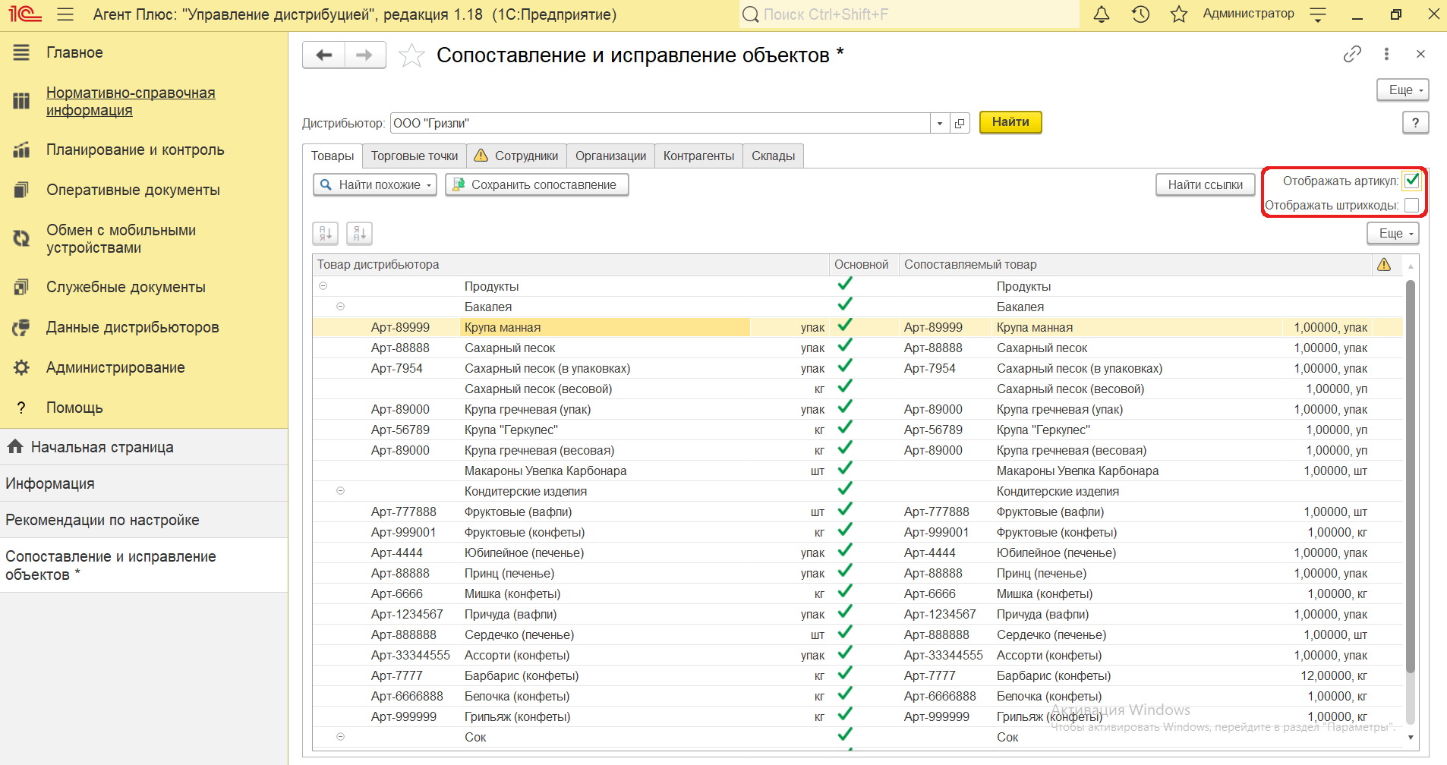1447x765 pixels.
Task: Collapse the Бакалея group
Action: coord(340,307)
